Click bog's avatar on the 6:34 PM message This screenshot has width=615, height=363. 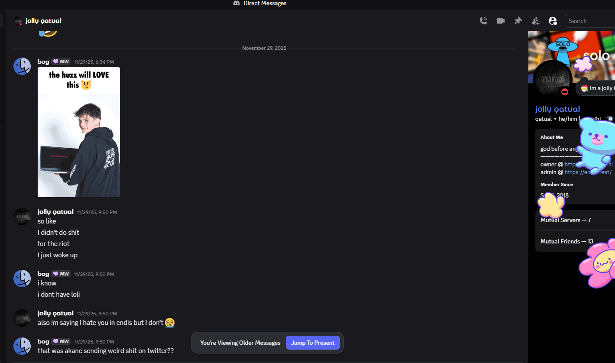(x=22, y=66)
